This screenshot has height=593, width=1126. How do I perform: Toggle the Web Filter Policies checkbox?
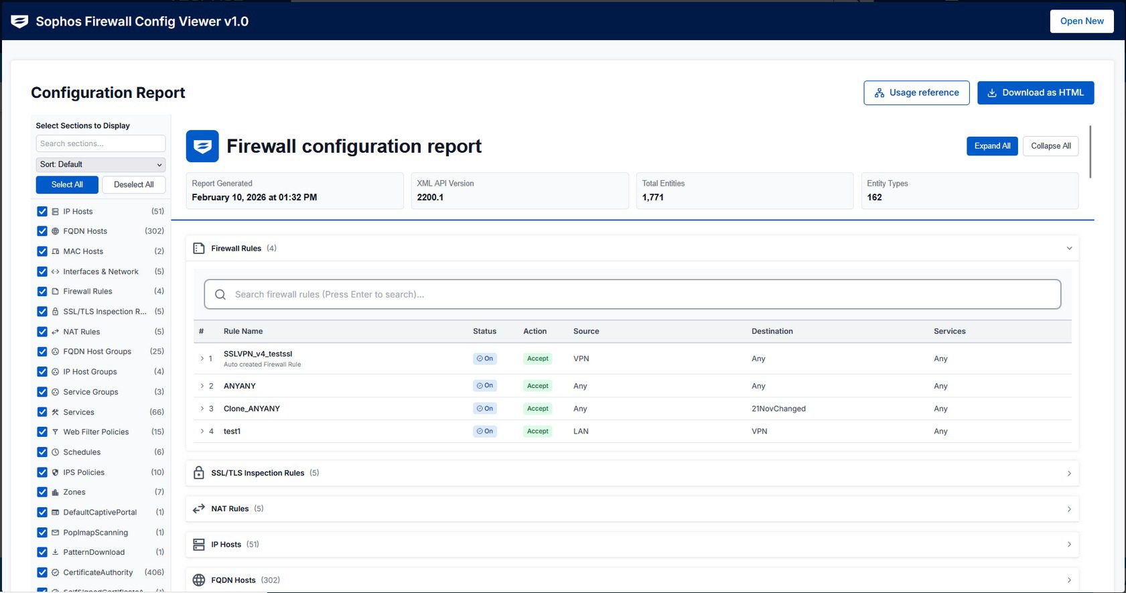click(42, 432)
